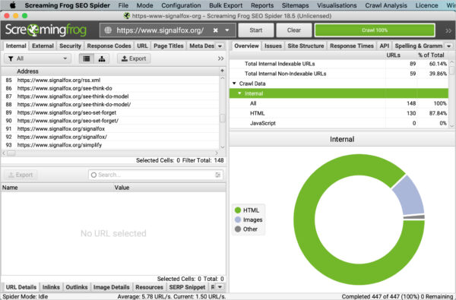Click the lower pane Search field

156,175
